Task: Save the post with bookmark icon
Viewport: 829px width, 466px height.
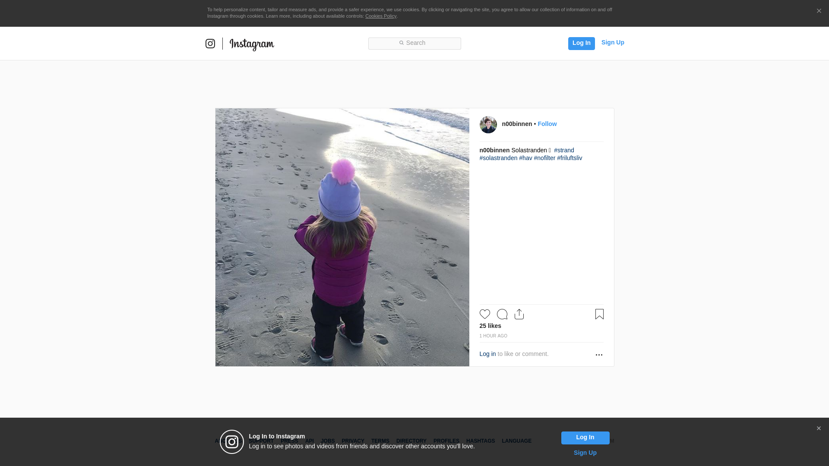Action: (x=599, y=314)
